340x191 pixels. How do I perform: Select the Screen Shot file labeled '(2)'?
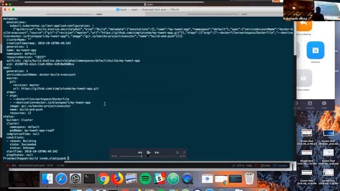pos(307,137)
